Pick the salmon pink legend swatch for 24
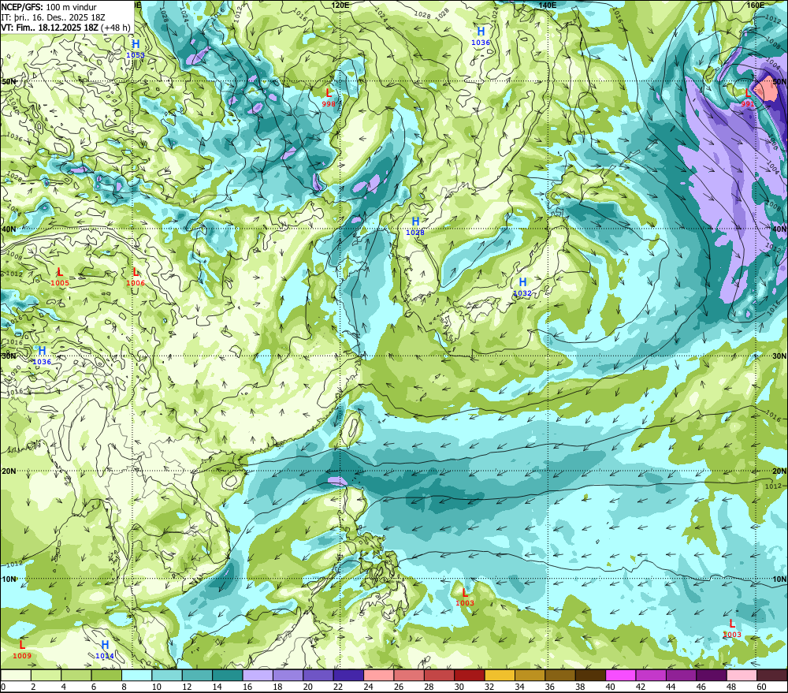 point(379,675)
